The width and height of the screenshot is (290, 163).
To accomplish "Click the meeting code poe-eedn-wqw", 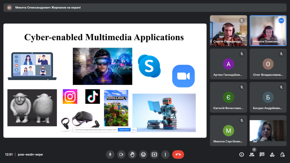I will pos(30,155).
